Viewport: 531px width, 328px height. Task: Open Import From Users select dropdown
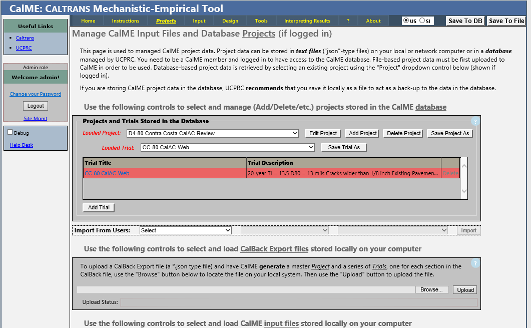point(186,230)
